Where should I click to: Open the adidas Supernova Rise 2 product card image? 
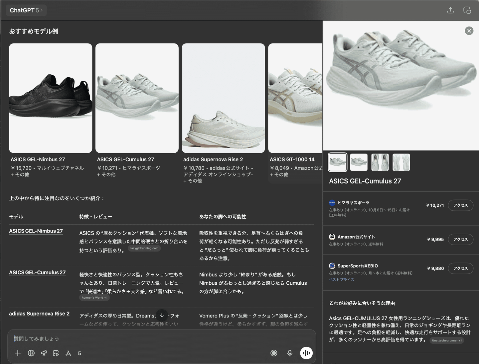pos(224,98)
